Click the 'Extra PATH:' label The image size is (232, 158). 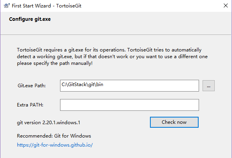pyautogui.click(x=30, y=105)
